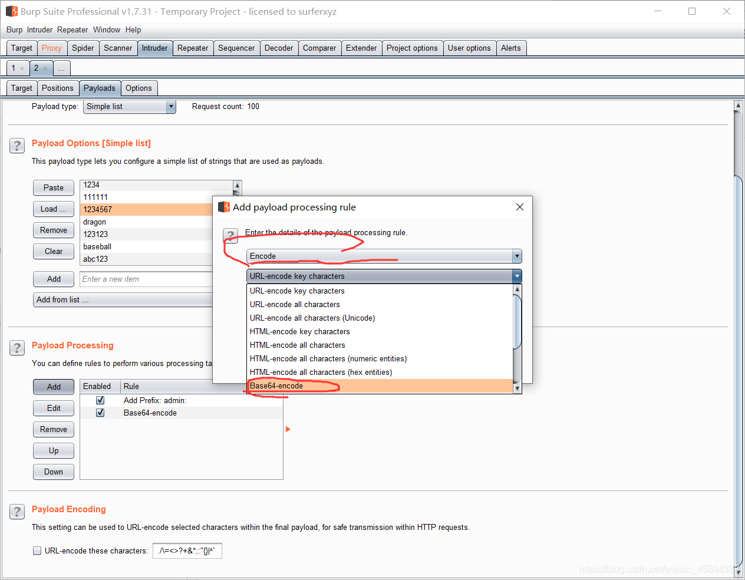The image size is (745, 580).
Task: Switch to Intruder Positions sub-tab
Action: coord(58,88)
